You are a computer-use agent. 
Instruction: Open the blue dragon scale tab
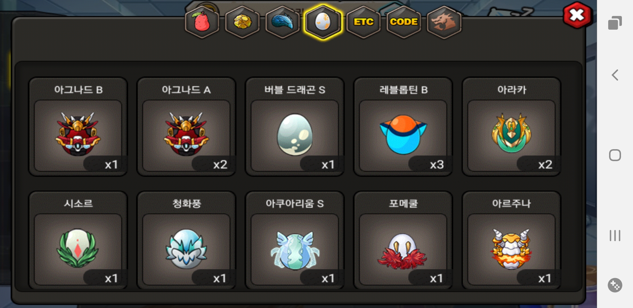pyautogui.click(x=283, y=22)
